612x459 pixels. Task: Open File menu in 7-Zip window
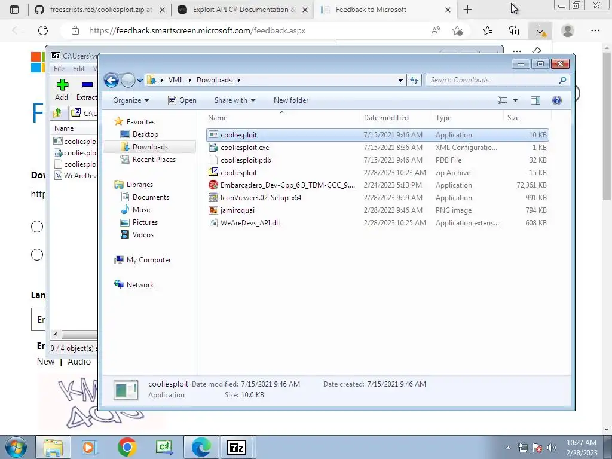(59, 69)
